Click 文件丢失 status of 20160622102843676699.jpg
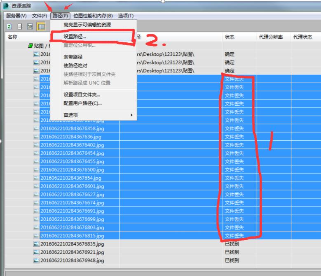Viewport: 321px width, 276px height. 234,219
